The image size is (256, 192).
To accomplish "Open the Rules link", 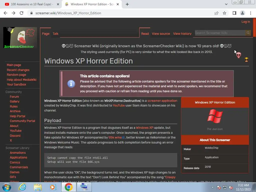I will pos(13,106).
